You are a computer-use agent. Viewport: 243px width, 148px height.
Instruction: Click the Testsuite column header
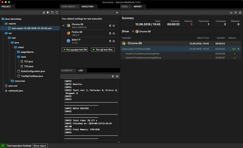click(x=126, y=38)
